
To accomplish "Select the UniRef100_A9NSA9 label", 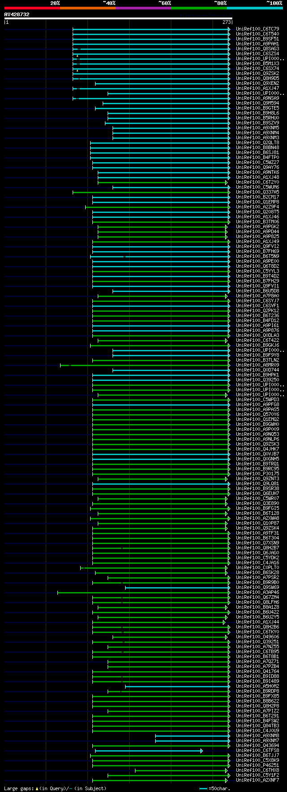I will (257, 98).
